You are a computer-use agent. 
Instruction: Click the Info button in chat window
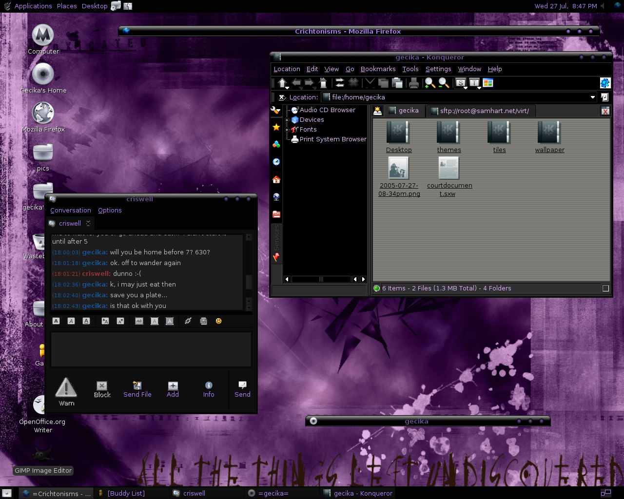(x=209, y=390)
